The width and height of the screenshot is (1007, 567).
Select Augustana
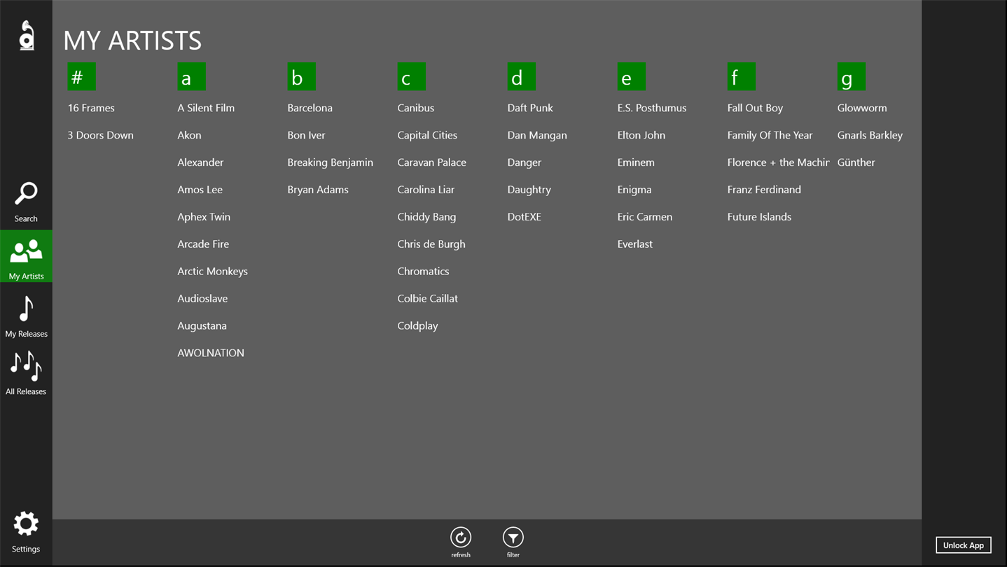click(202, 326)
